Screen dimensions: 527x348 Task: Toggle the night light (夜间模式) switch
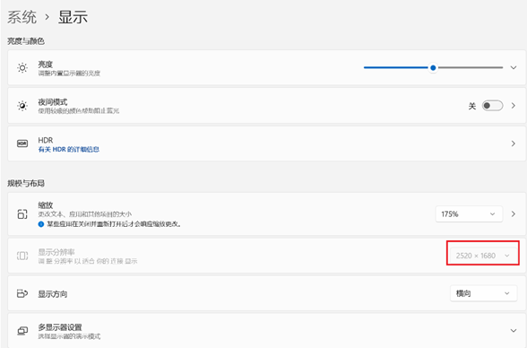492,106
